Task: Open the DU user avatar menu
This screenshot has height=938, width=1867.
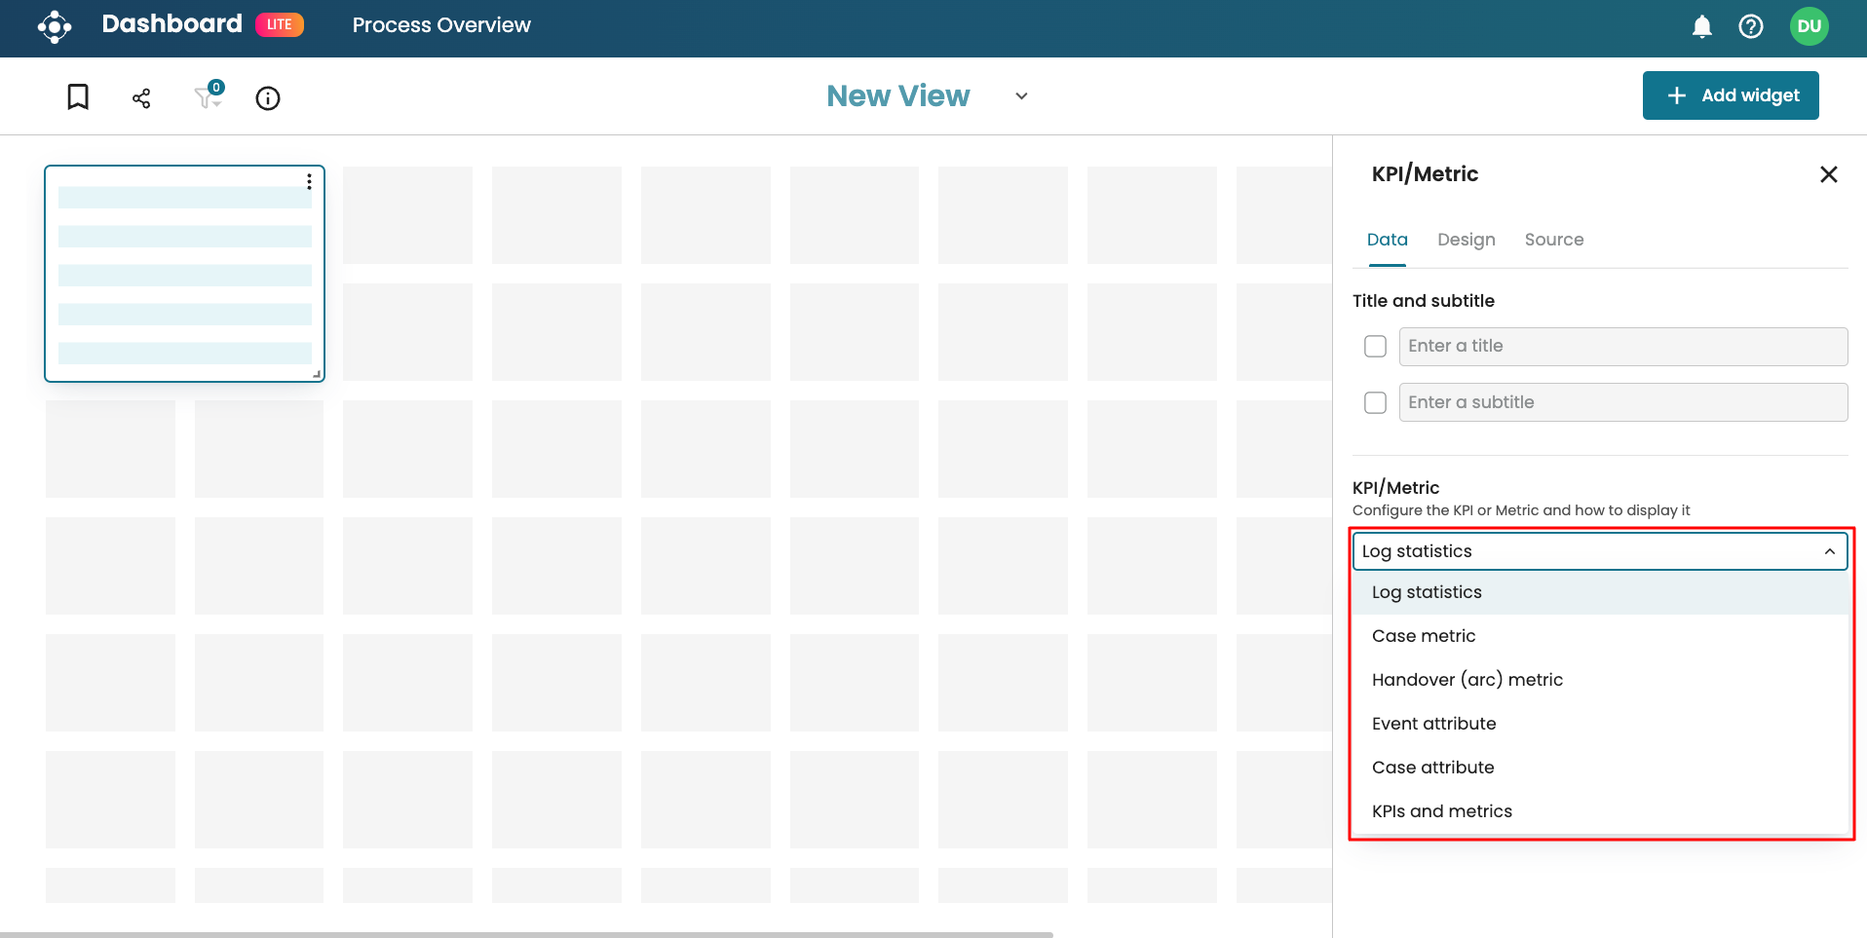Action: click(x=1809, y=26)
